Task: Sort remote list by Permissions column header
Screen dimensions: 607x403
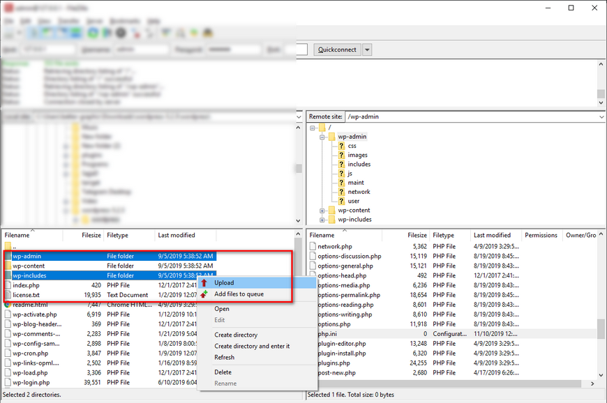Action: [542, 235]
